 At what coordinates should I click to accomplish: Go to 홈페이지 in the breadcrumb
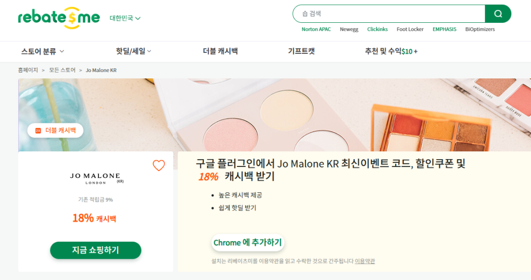tap(28, 70)
